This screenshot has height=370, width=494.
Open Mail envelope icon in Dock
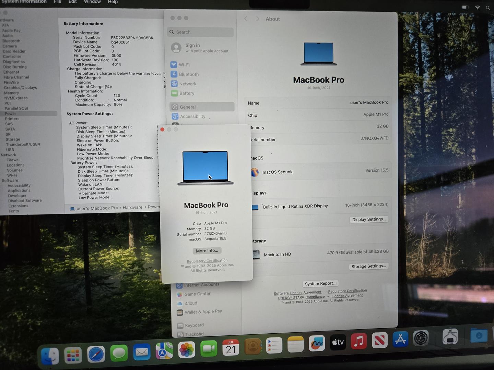tap(142, 352)
